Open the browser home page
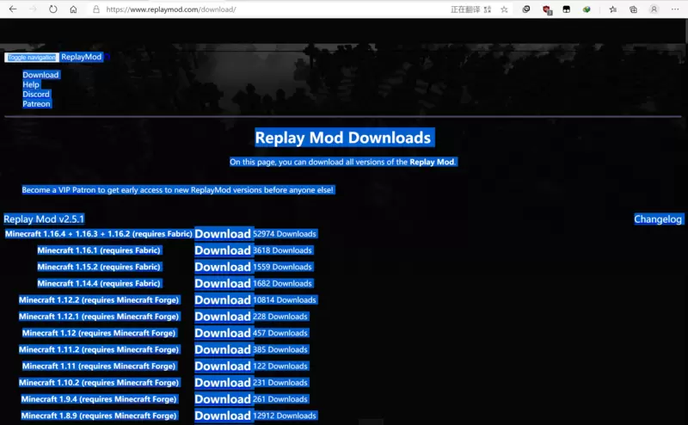 [73, 9]
